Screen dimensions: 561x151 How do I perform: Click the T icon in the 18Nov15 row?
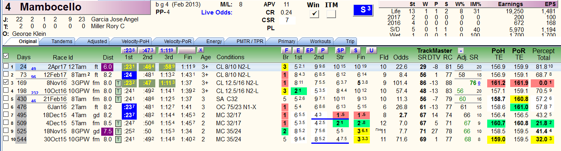click(118, 131)
